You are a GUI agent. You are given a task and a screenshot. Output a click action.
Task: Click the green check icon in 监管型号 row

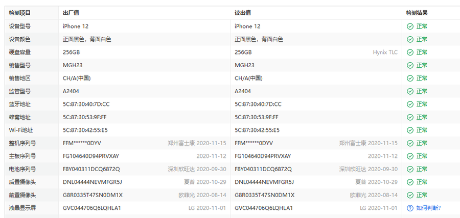click(x=410, y=91)
